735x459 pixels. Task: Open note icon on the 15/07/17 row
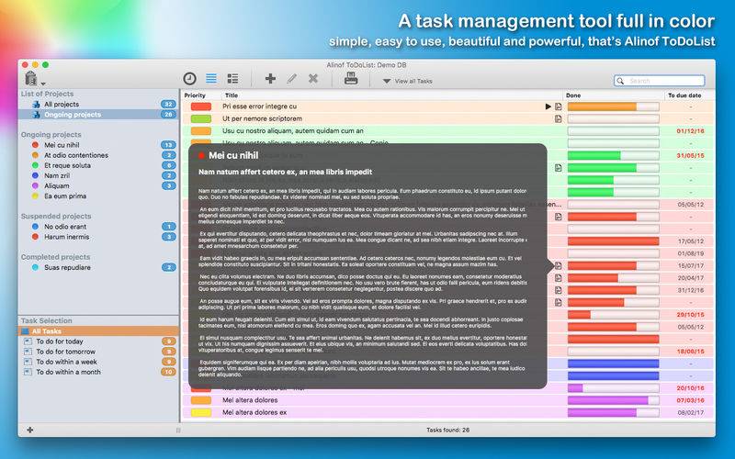pyautogui.click(x=559, y=265)
